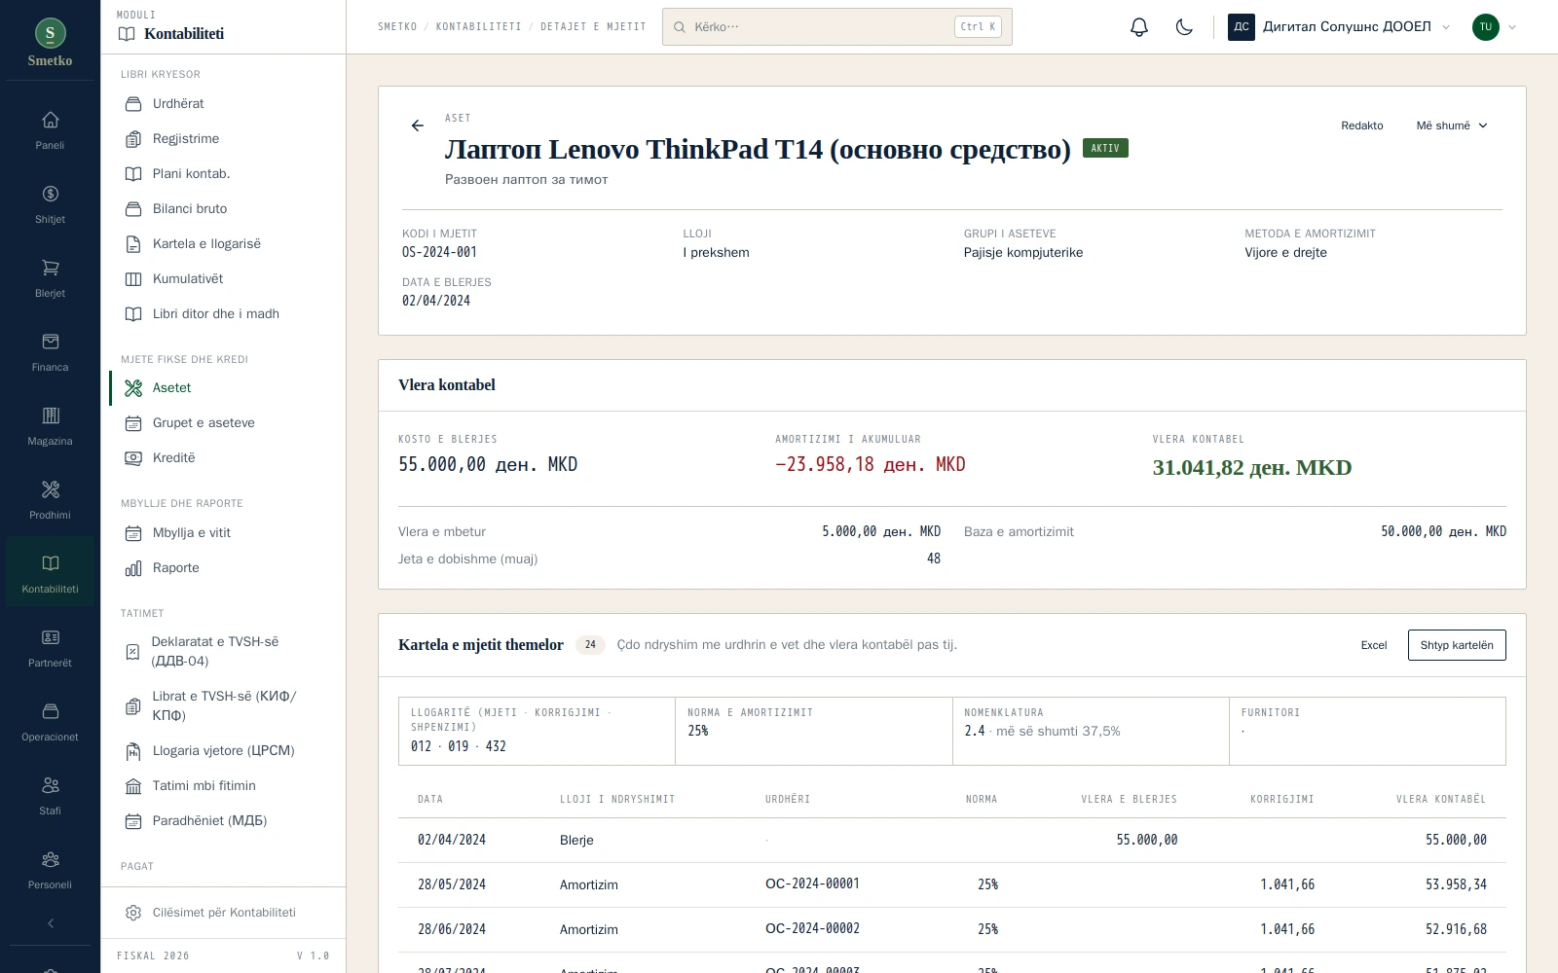This screenshot has width=1558, height=973.
Task: Open the Kreditë menu item
Action: click(223, 457)
